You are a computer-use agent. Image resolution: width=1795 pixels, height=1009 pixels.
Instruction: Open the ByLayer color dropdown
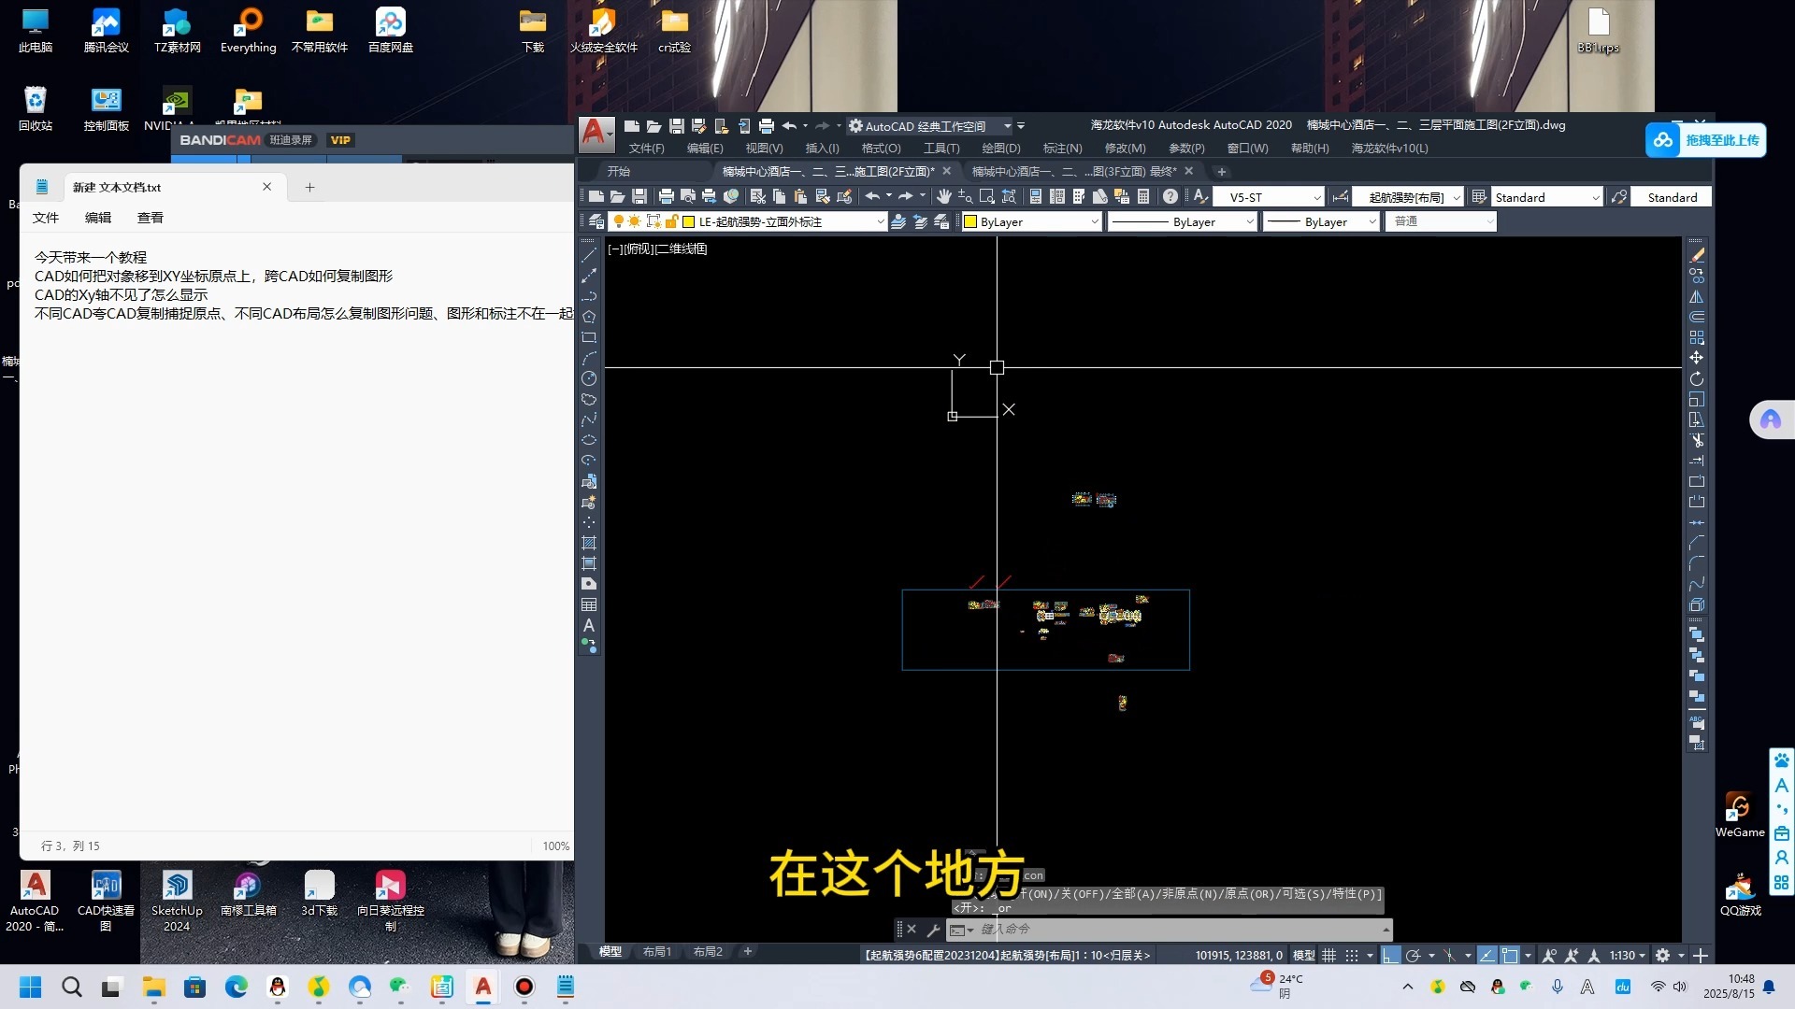tap(1094, 221)
